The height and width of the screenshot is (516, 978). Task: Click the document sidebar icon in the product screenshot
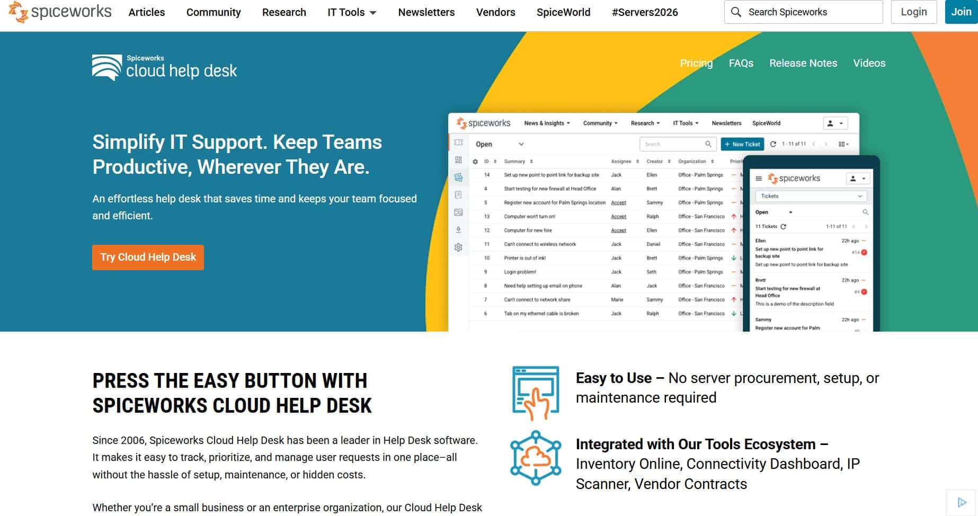[458, 195]
